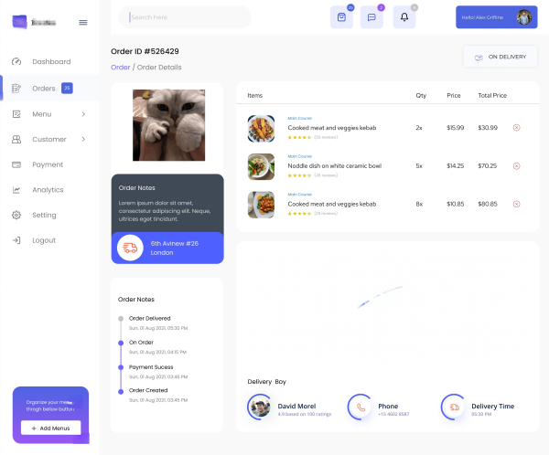Click the Order breadcrumb link

coord(120,68)
